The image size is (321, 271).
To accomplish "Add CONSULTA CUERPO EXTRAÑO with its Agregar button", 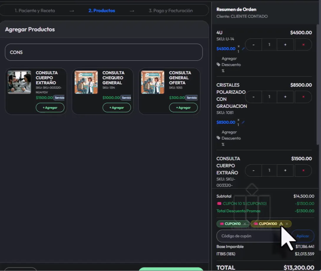I will pos(50,108).
